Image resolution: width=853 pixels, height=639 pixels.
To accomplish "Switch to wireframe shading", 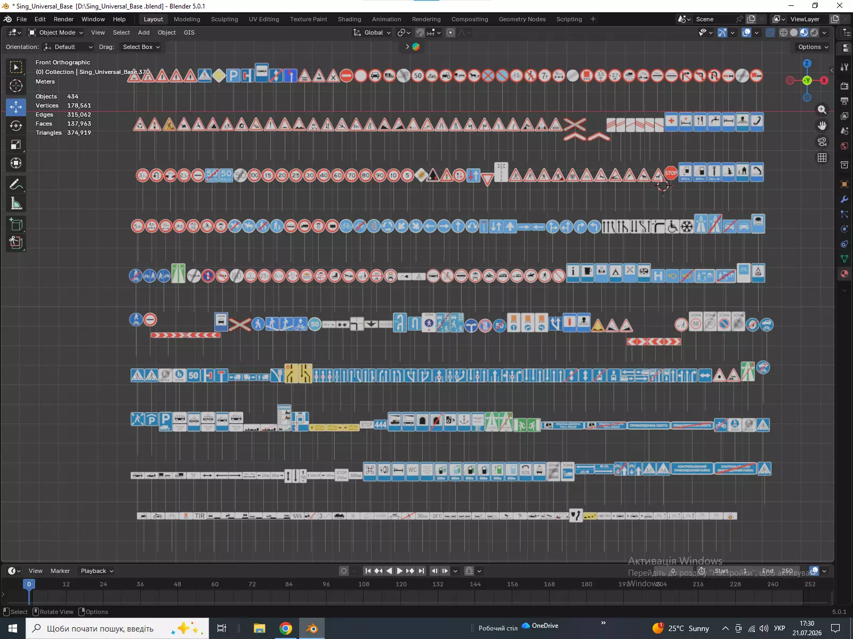I will pos(784,32).
